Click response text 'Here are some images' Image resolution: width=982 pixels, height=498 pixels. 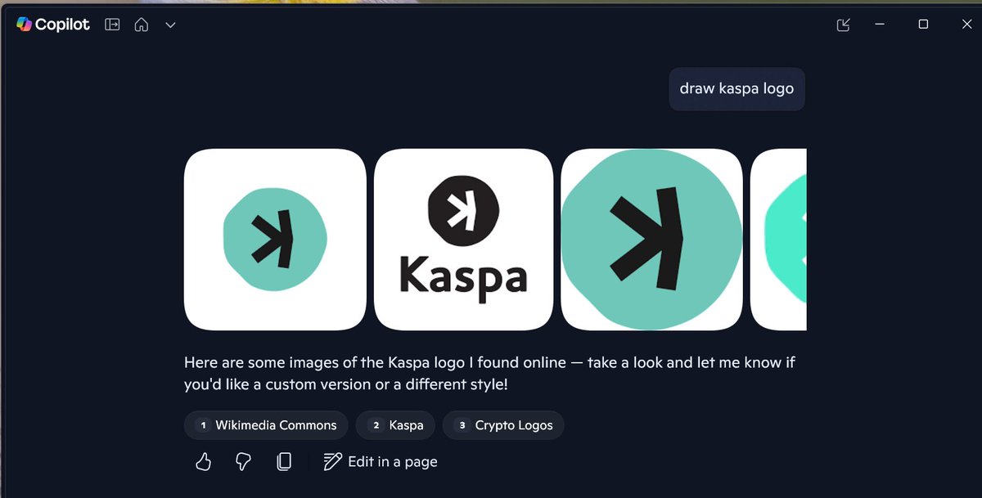[255, 362]
